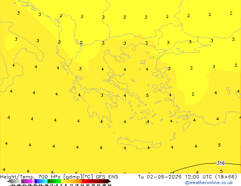Click the "54" legend scale value
This screenshot has width=241, height=186.
(109, 185)
